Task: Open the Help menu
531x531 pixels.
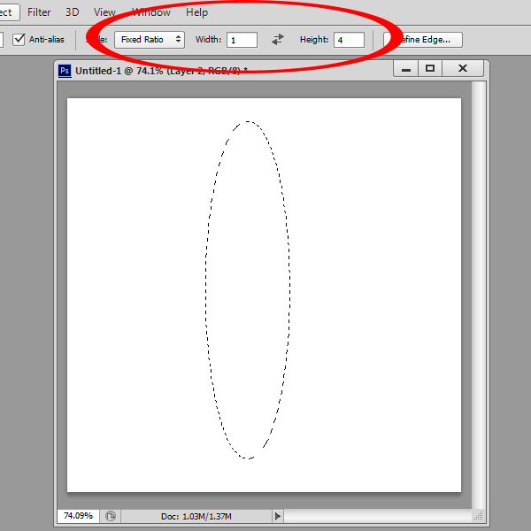Action: tap(196, 12)
